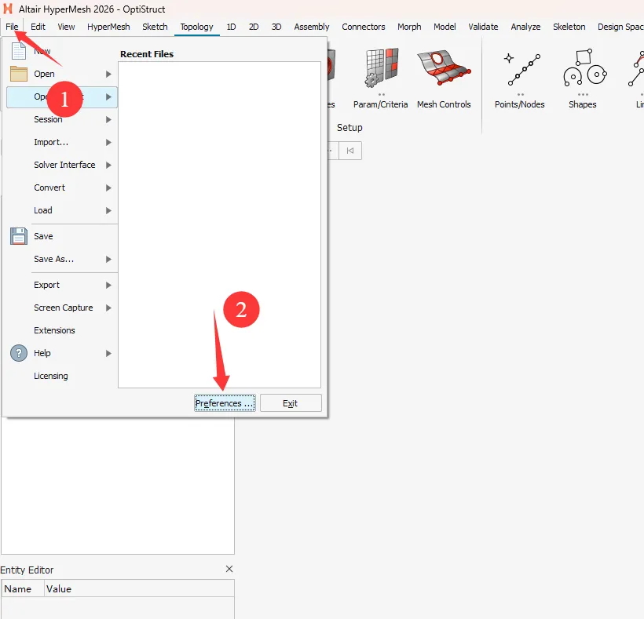Choose Open in File menu
The height and width of the screenshot is (619, 644).
tap(44, 74)
